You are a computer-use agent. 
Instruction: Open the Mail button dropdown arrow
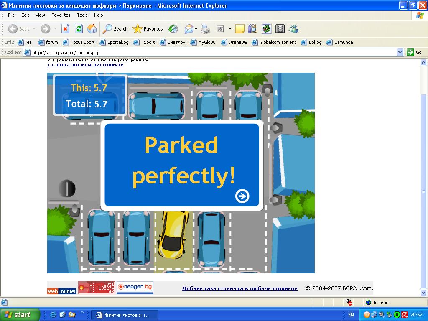pos(196,29)
